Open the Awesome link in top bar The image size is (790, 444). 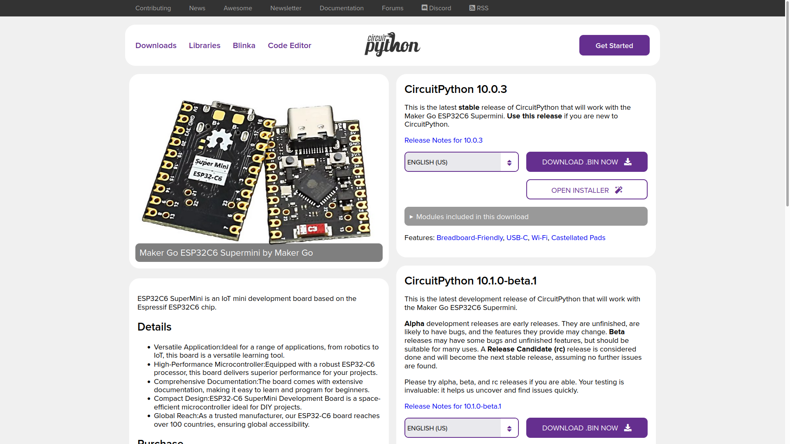(238, 8)
